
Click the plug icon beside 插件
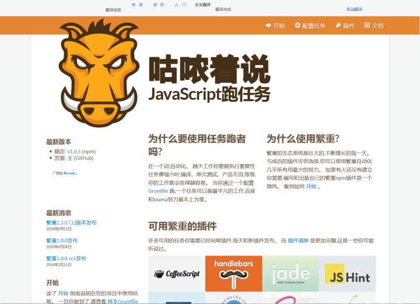[x=338, y=26]
